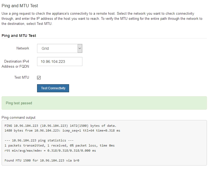
Task: Open the Network dropdown showing Grid
Action: pos(57,48)
